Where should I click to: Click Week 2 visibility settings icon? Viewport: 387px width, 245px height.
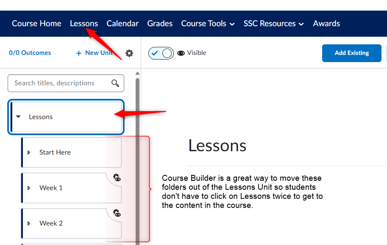[x=117, y=213]
